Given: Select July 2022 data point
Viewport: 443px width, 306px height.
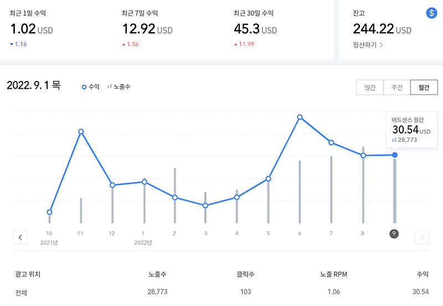Looking at the screenshot, I should click(331, 142).
